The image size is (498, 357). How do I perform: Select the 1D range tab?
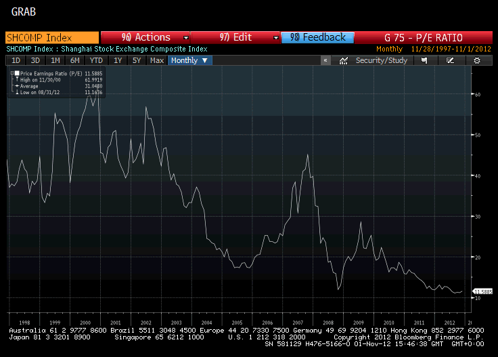(16, 60)
